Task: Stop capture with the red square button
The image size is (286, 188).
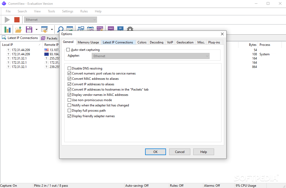Action: (x=17, y=20)
